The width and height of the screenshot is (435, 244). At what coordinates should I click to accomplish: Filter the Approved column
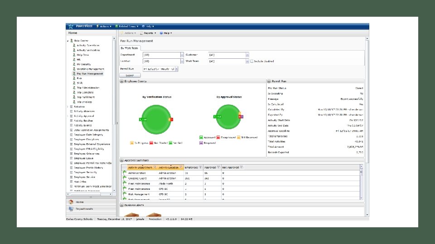(218, 167)
